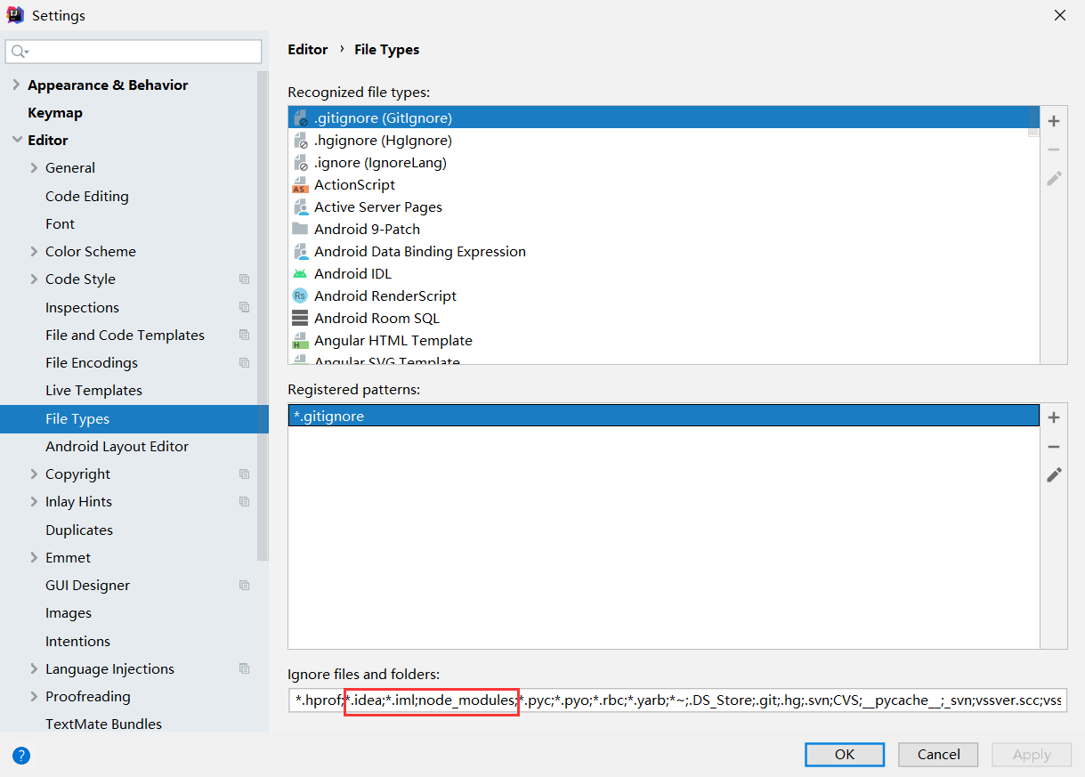
Task: Open Code Editing settings
Action: 86,196
